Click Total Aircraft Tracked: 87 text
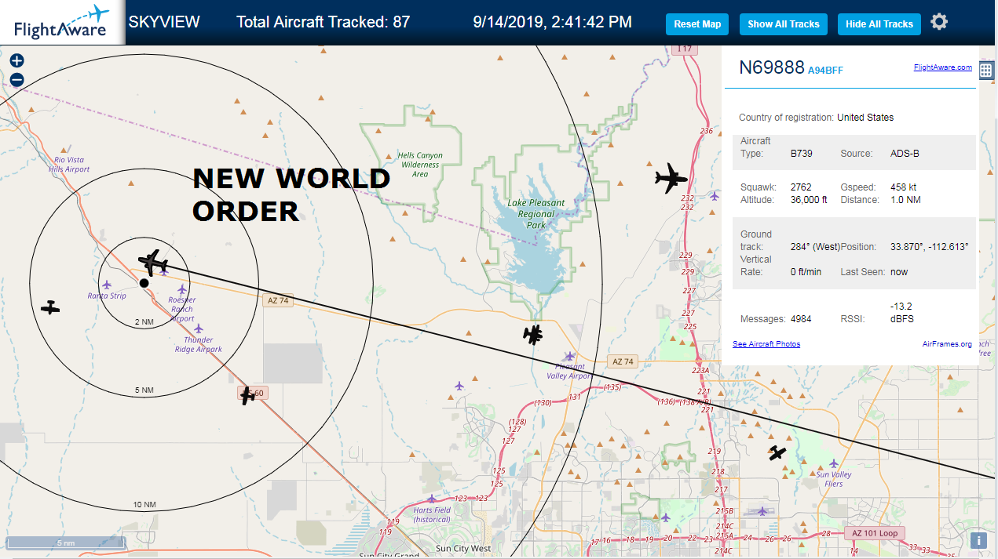The height and width of the screenshot is (559, 998). 324,22
